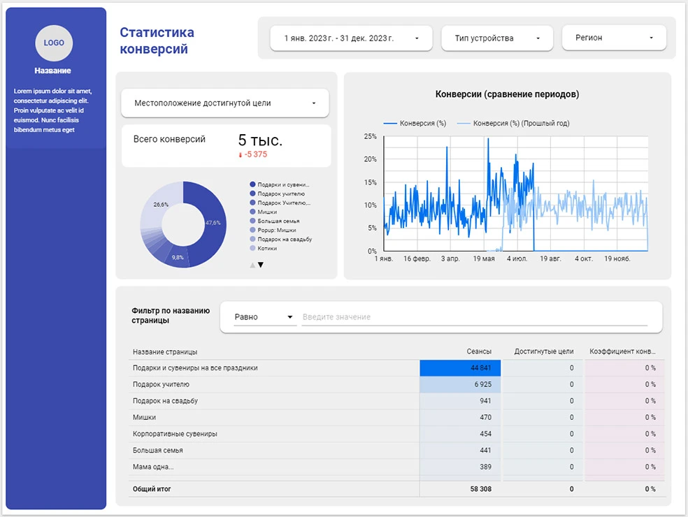Click the 'Большая семья' legend dot
Image resolution: width=688 pixels, height=517 pixels.
[252, 221]
